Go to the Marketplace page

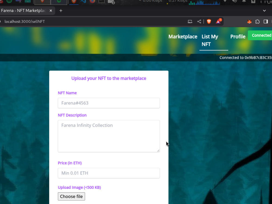[x=183, y=37]
